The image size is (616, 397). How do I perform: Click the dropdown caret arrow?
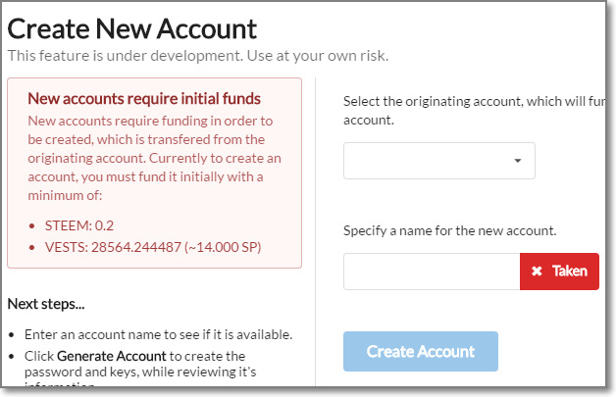pos(517,161)
